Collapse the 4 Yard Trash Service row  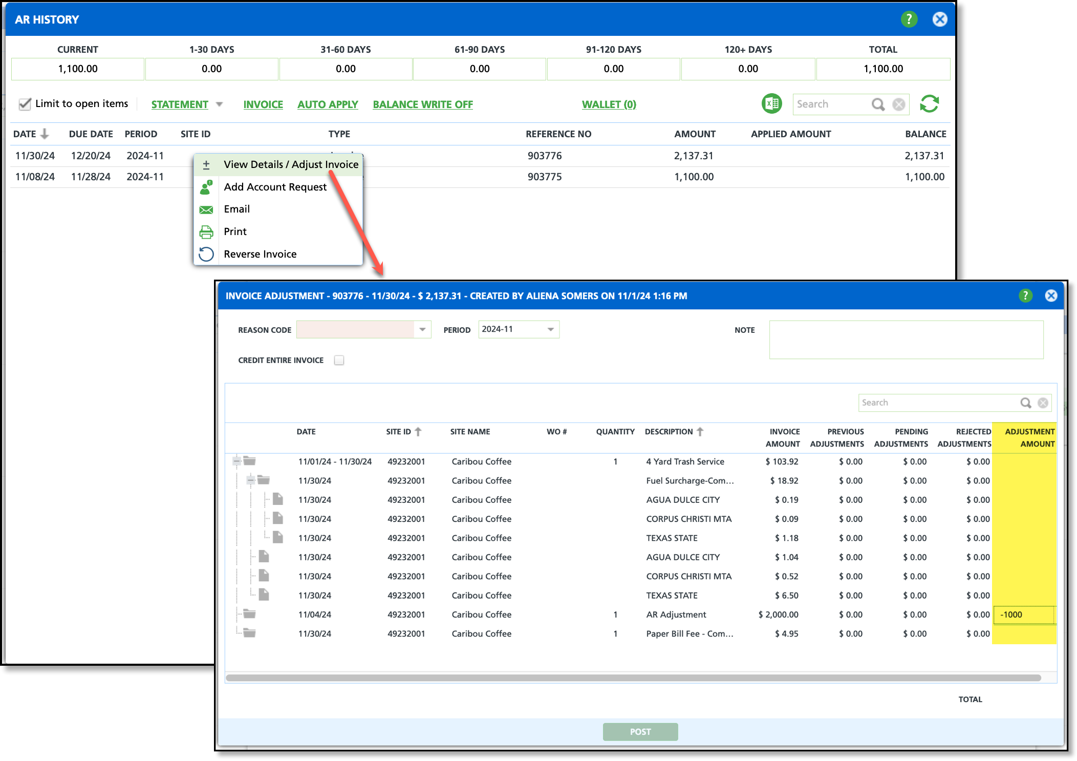click(x=237, y=461)
